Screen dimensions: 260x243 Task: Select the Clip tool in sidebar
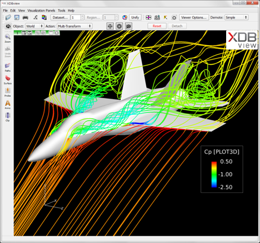pos(8,117)
